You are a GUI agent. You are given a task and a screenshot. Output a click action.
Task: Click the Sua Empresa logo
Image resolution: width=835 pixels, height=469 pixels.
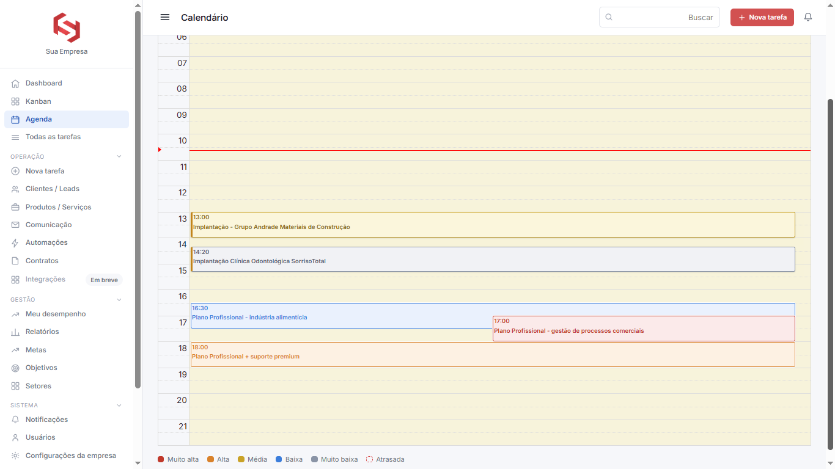point(67,27)
